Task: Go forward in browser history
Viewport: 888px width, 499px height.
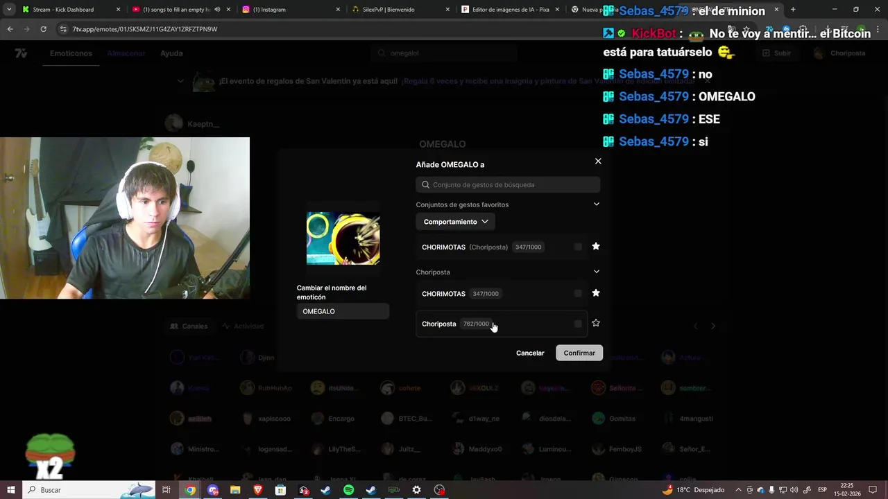Action: (x=27, y=29)
